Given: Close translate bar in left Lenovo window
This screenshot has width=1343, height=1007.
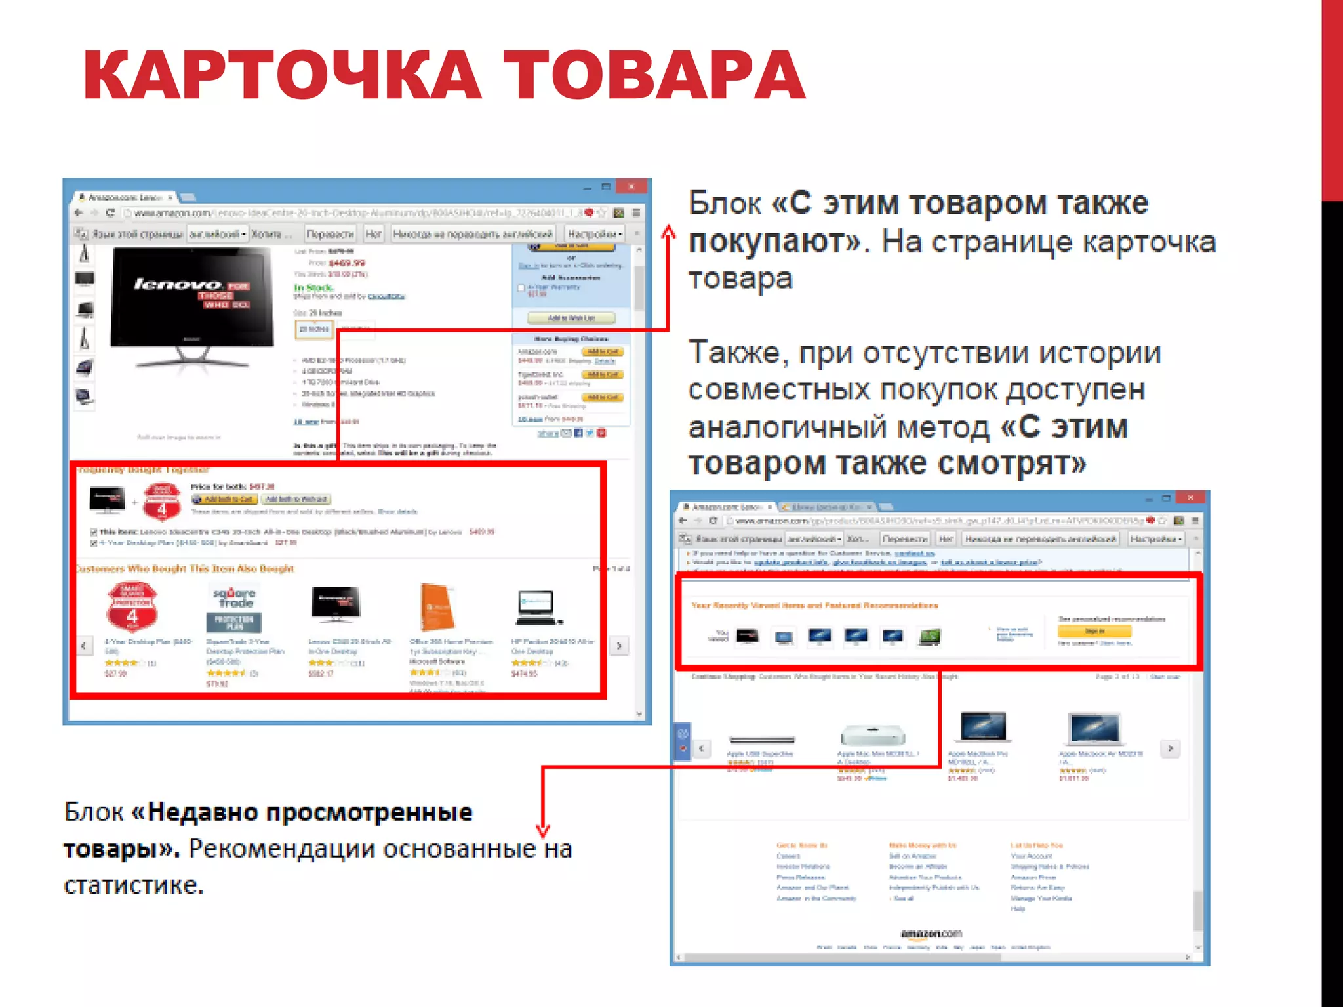Looking at the screenshot, I should (x=636, y=233).
